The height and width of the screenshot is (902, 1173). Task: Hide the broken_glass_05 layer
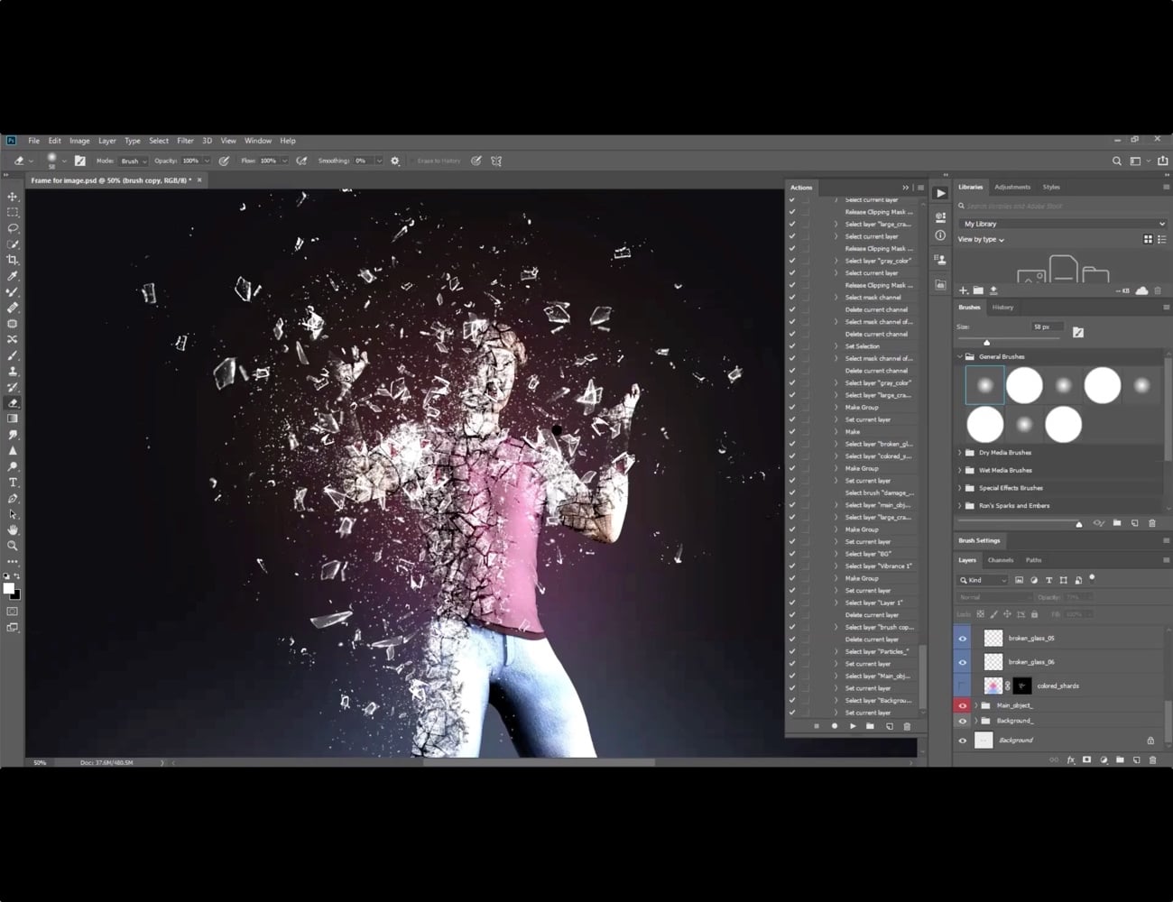(x=963, y=638)
